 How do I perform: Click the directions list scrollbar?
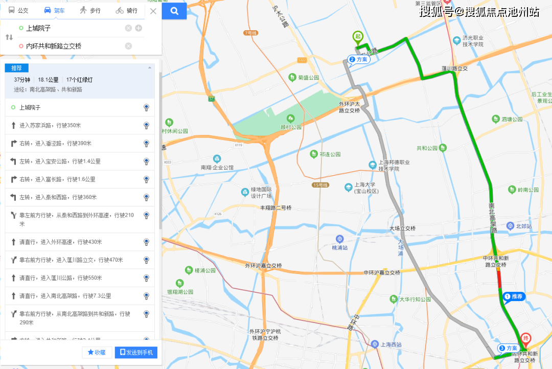[x=160, y=151]
